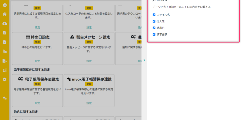241x120 pixels.
Task: Go to the home icon in the sidebar
Action: pos(5,14)
